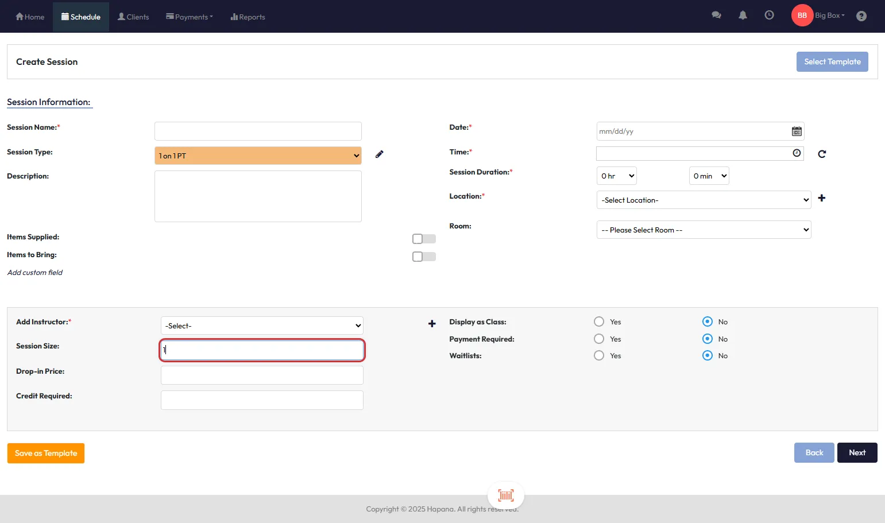This screenshot has width=885, height=523.
Task: Expand the Select Location dropdown
Action: coord(704,200)
